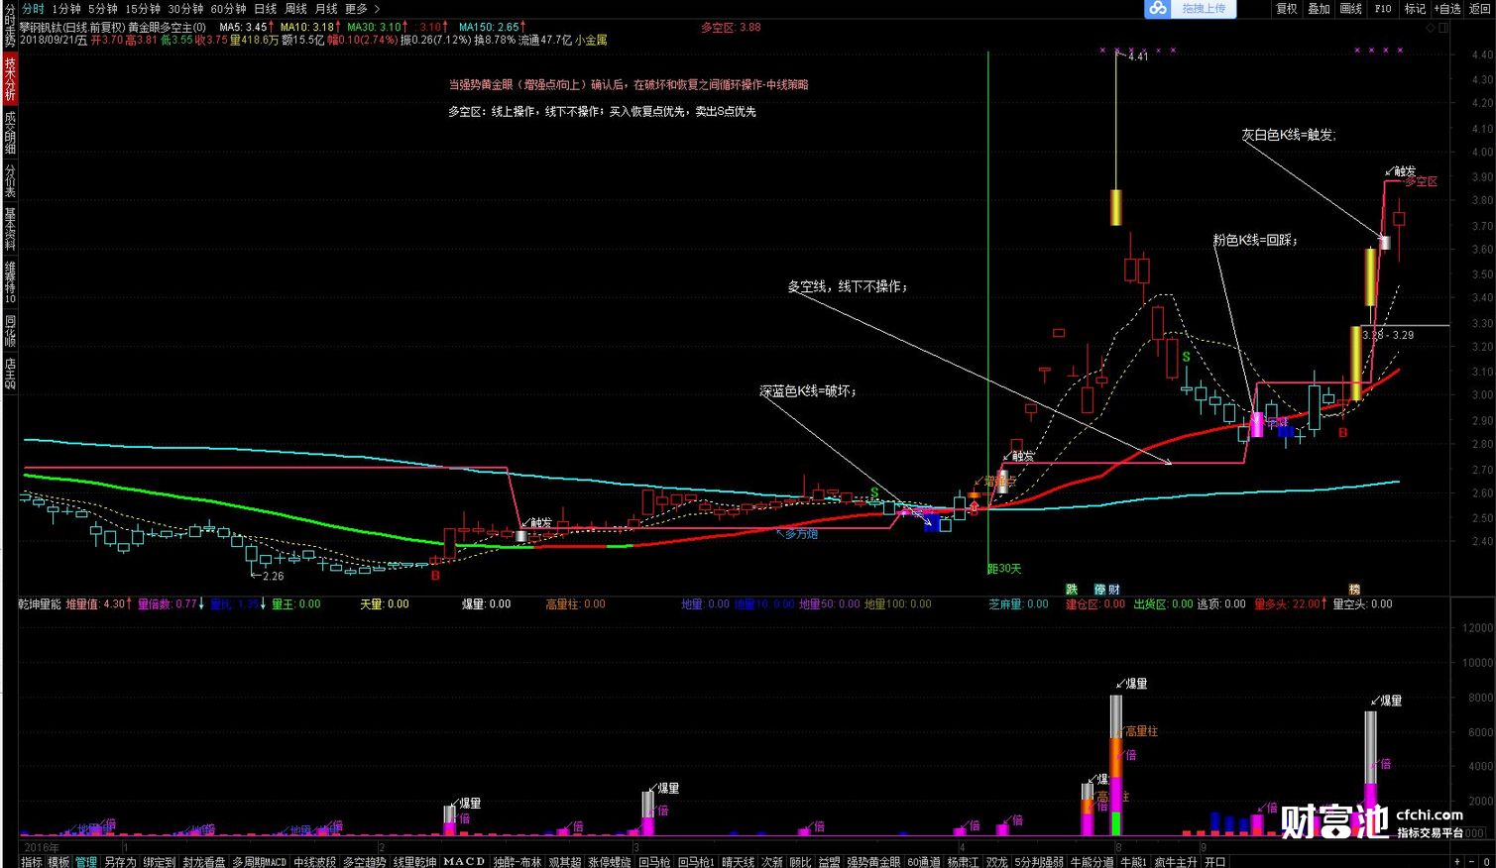Expand 更多 period options
The width and height of the screenshot is (1496, 868).
click(x=362, y=9)
